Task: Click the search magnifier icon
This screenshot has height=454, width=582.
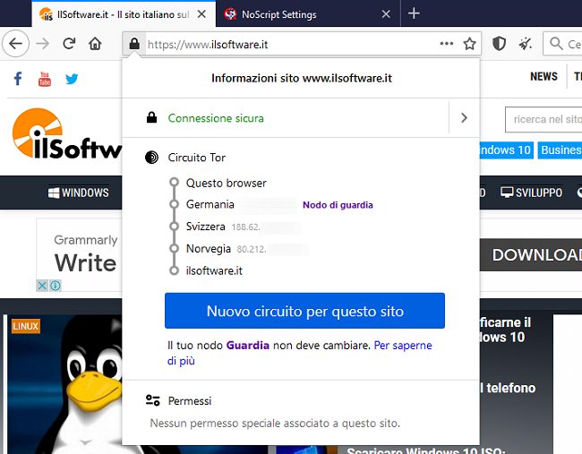Action: [556, 44]
